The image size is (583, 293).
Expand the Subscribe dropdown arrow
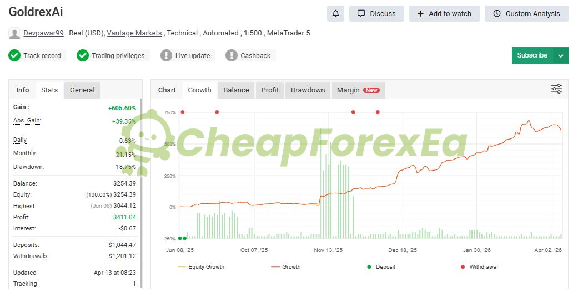point(561,55)
